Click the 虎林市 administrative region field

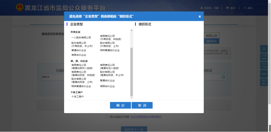(x=53, y=77)
